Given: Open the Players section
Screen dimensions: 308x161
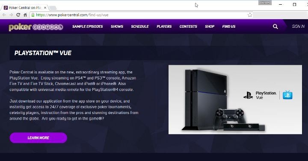Looking at the screenshot, I should tap(164, 26).
